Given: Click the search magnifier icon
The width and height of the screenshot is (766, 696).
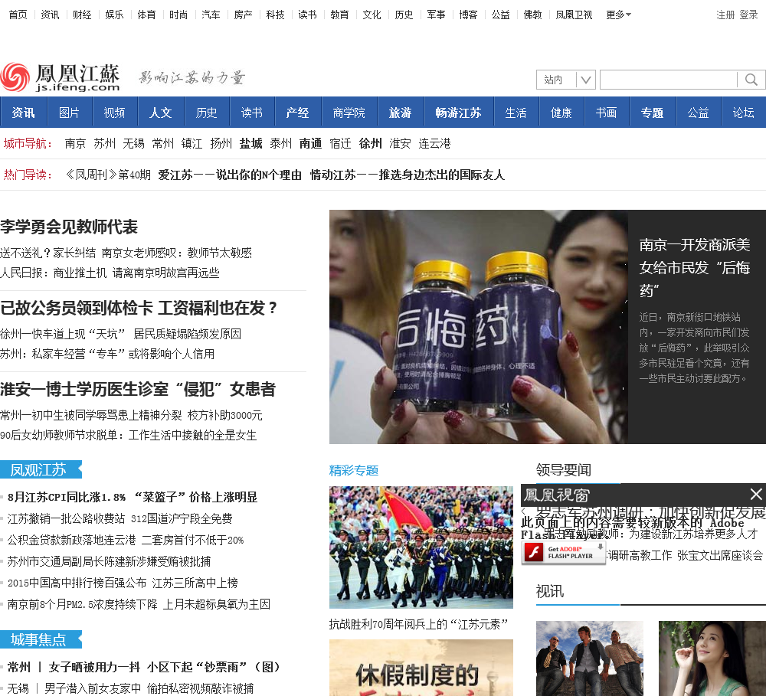Looking at the screenshot, I should (751, 80).
